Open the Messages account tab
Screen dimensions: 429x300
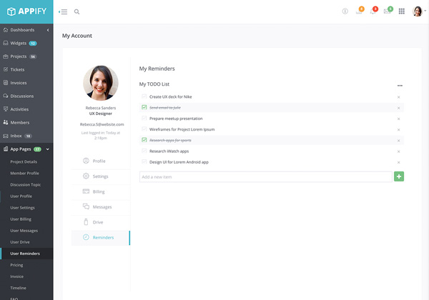(101, 207)
